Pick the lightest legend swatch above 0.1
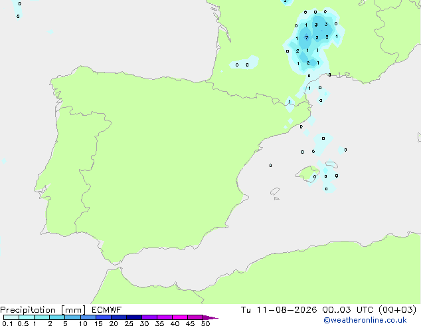Viewport: 421px width, 326px height. pyautogui.click(x=11, y=317)
